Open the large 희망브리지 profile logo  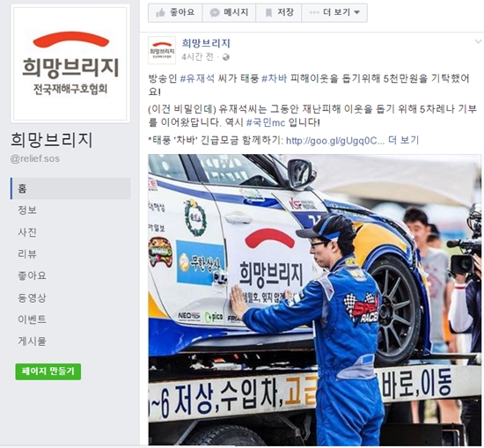pos(70,64)
